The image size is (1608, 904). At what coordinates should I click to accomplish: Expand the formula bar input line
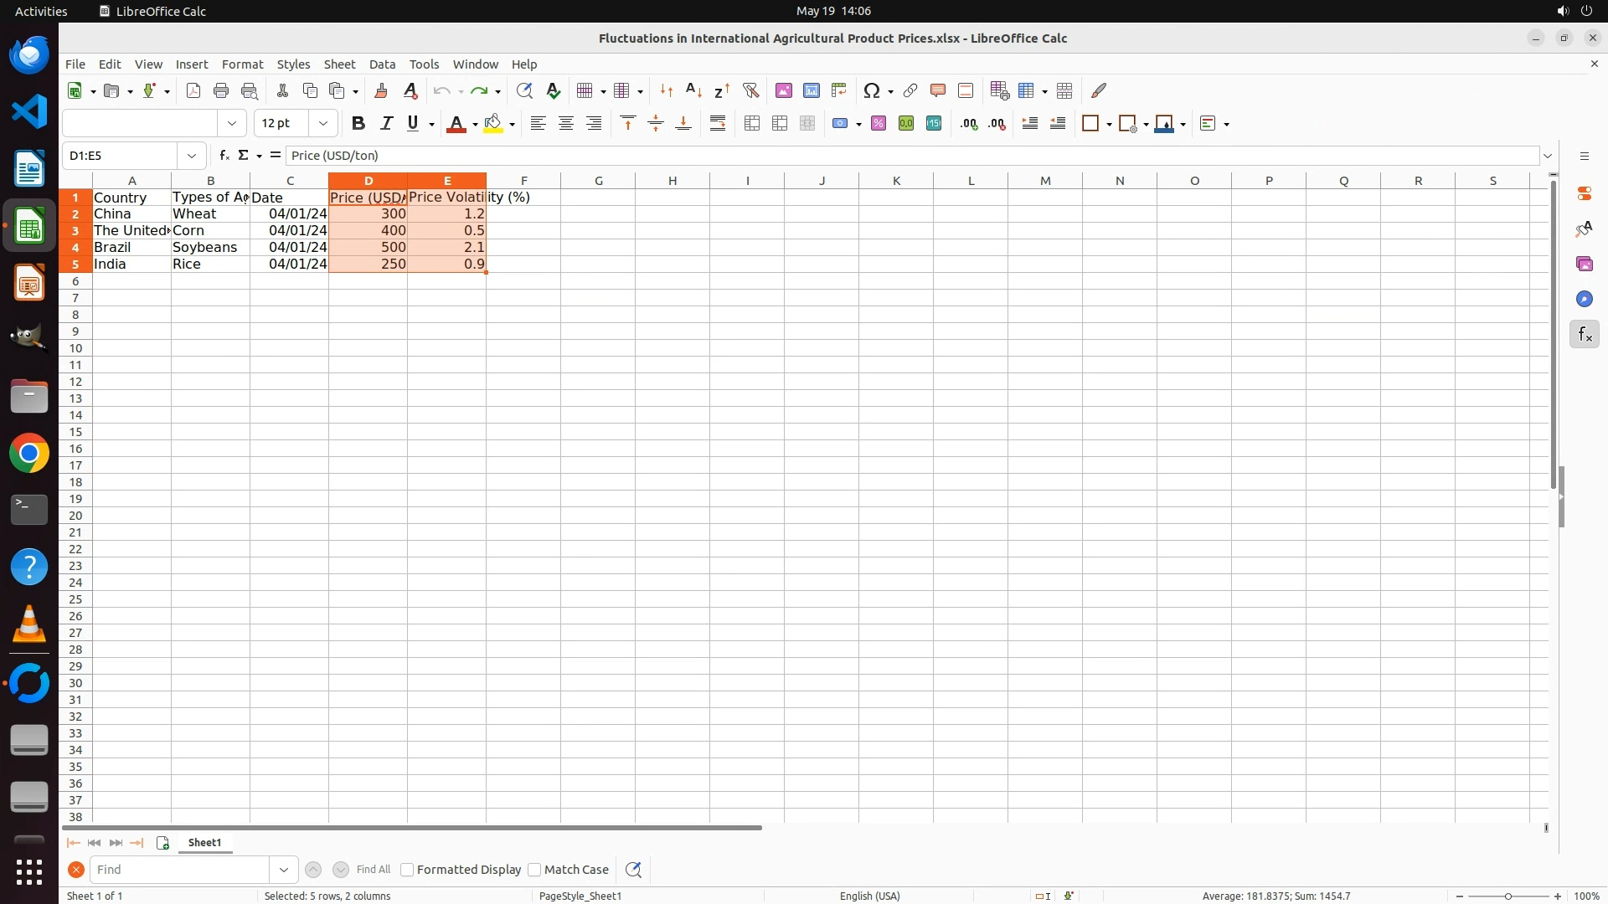pos(1548,156)
